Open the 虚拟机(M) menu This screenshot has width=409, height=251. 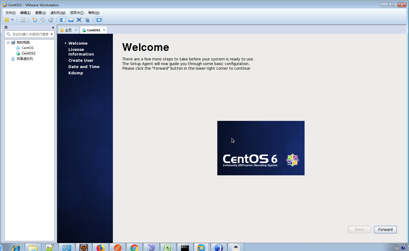point(58,13)
